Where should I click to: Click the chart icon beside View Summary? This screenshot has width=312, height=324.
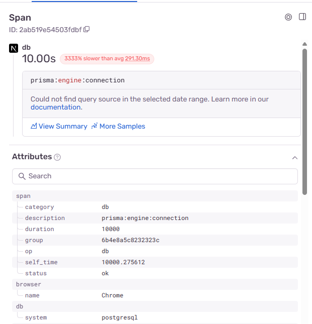pyautogui.click(x=34, y=127)
